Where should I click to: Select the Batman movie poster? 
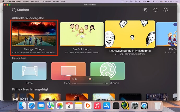(x=77, y=97)
